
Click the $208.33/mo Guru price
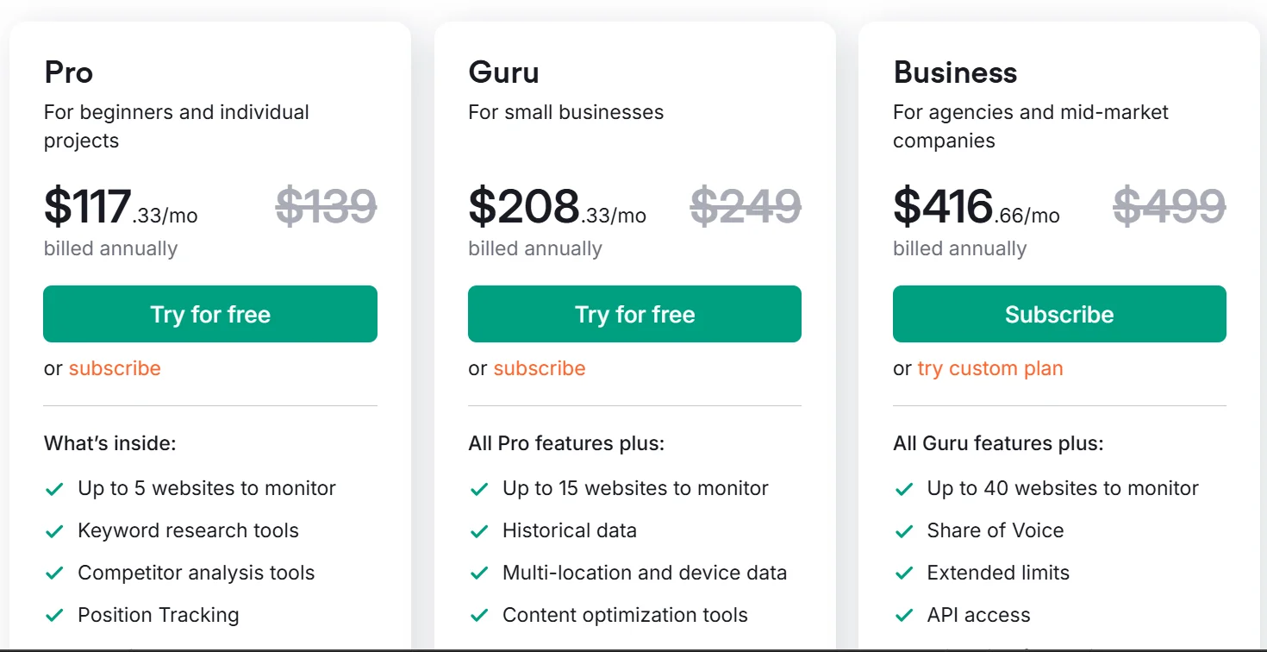click(557, 207)
